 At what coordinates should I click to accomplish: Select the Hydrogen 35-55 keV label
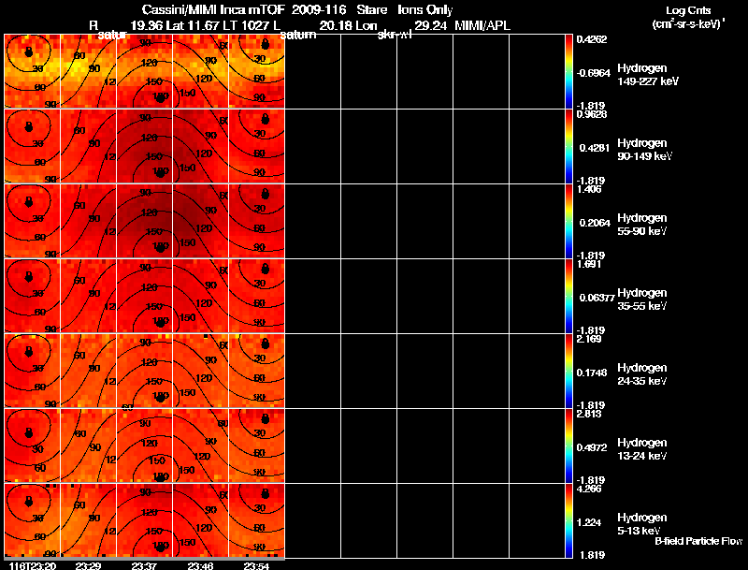click(x=642, y=300)
